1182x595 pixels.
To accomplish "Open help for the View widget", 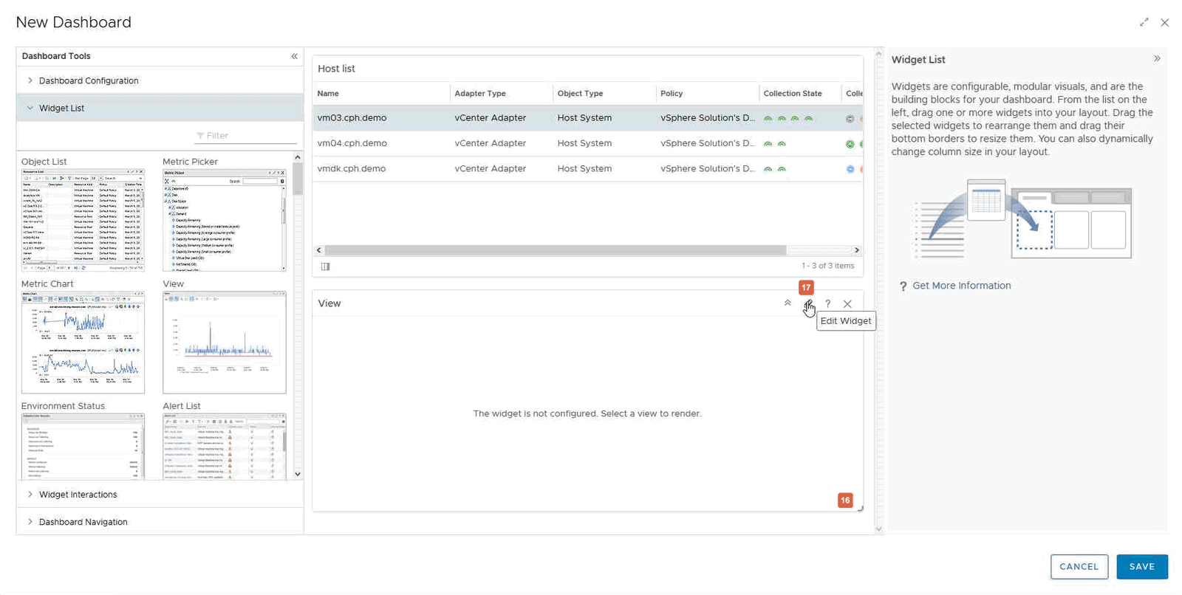I will [x=827, y=303].
